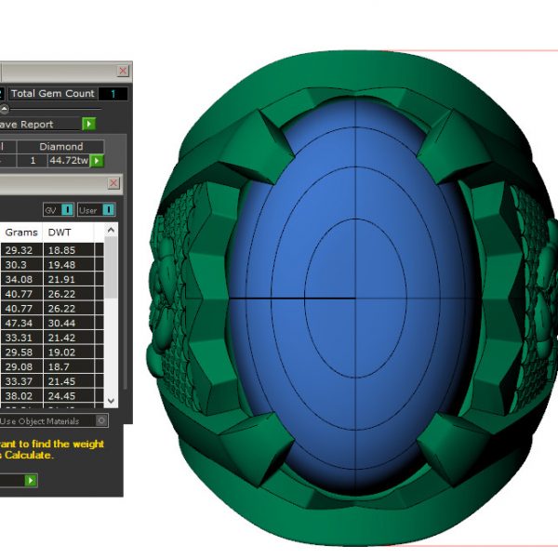This screenshot has height=558, width=558.
Task: Toggle Use Object Materials option
Action: [101, 421]
